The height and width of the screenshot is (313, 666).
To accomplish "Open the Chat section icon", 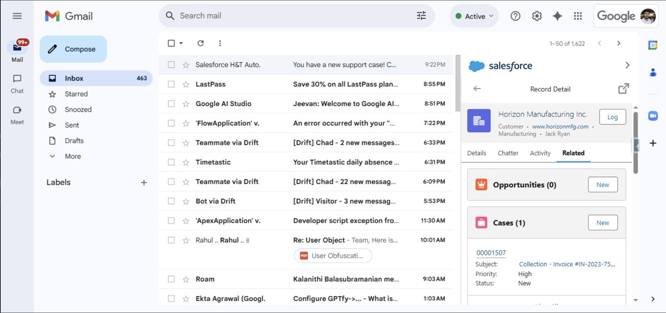I will click(17, 79).
